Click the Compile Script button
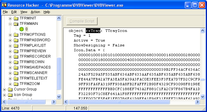Screen dimensions: 207x112 tap(82, 21)
